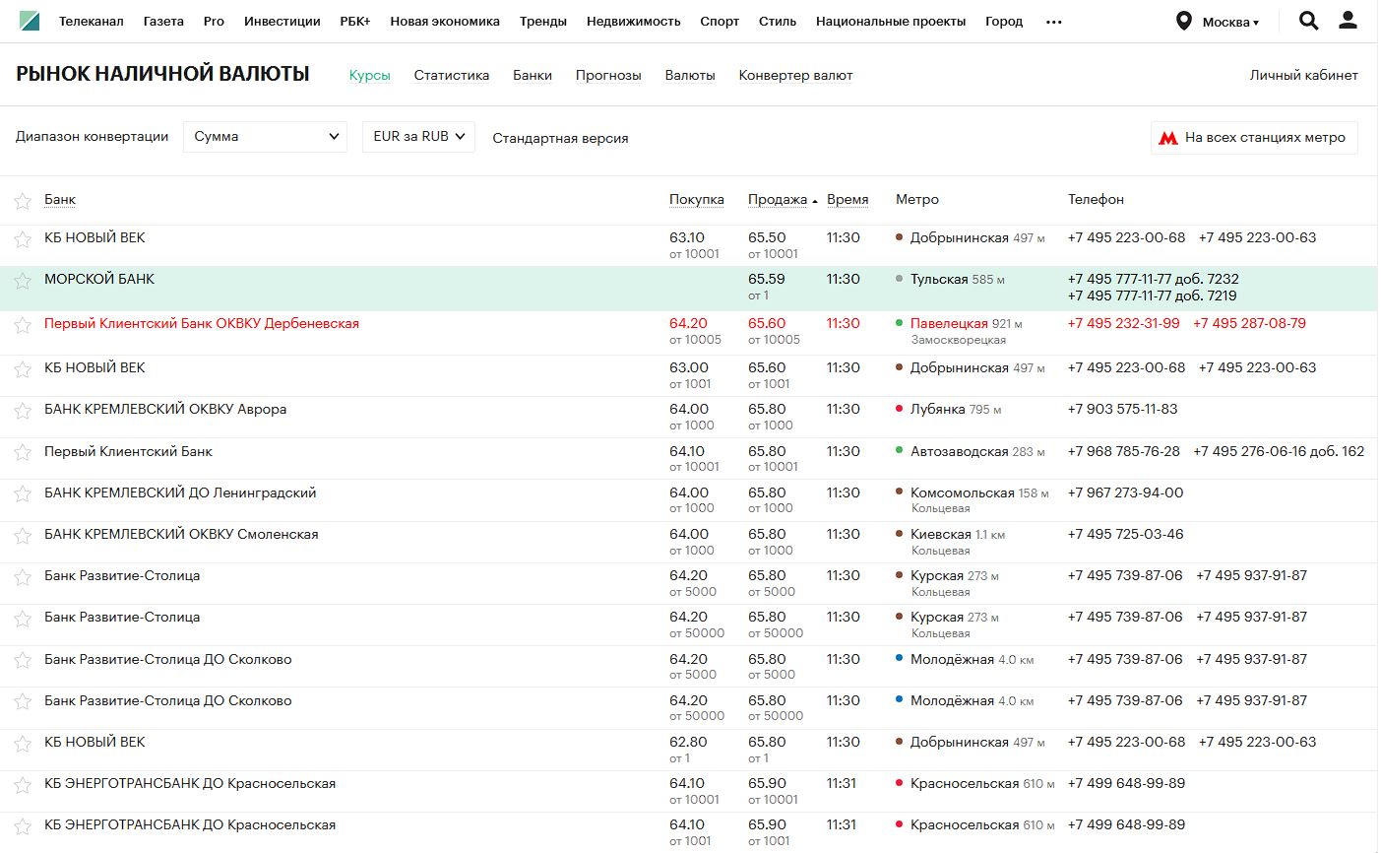This screenshot has height=853, width=1381.
Task: Toggle favorite for ЭНЕРГОТРАНСБАНК Красносельская from 1001
Action: (23, 826)
